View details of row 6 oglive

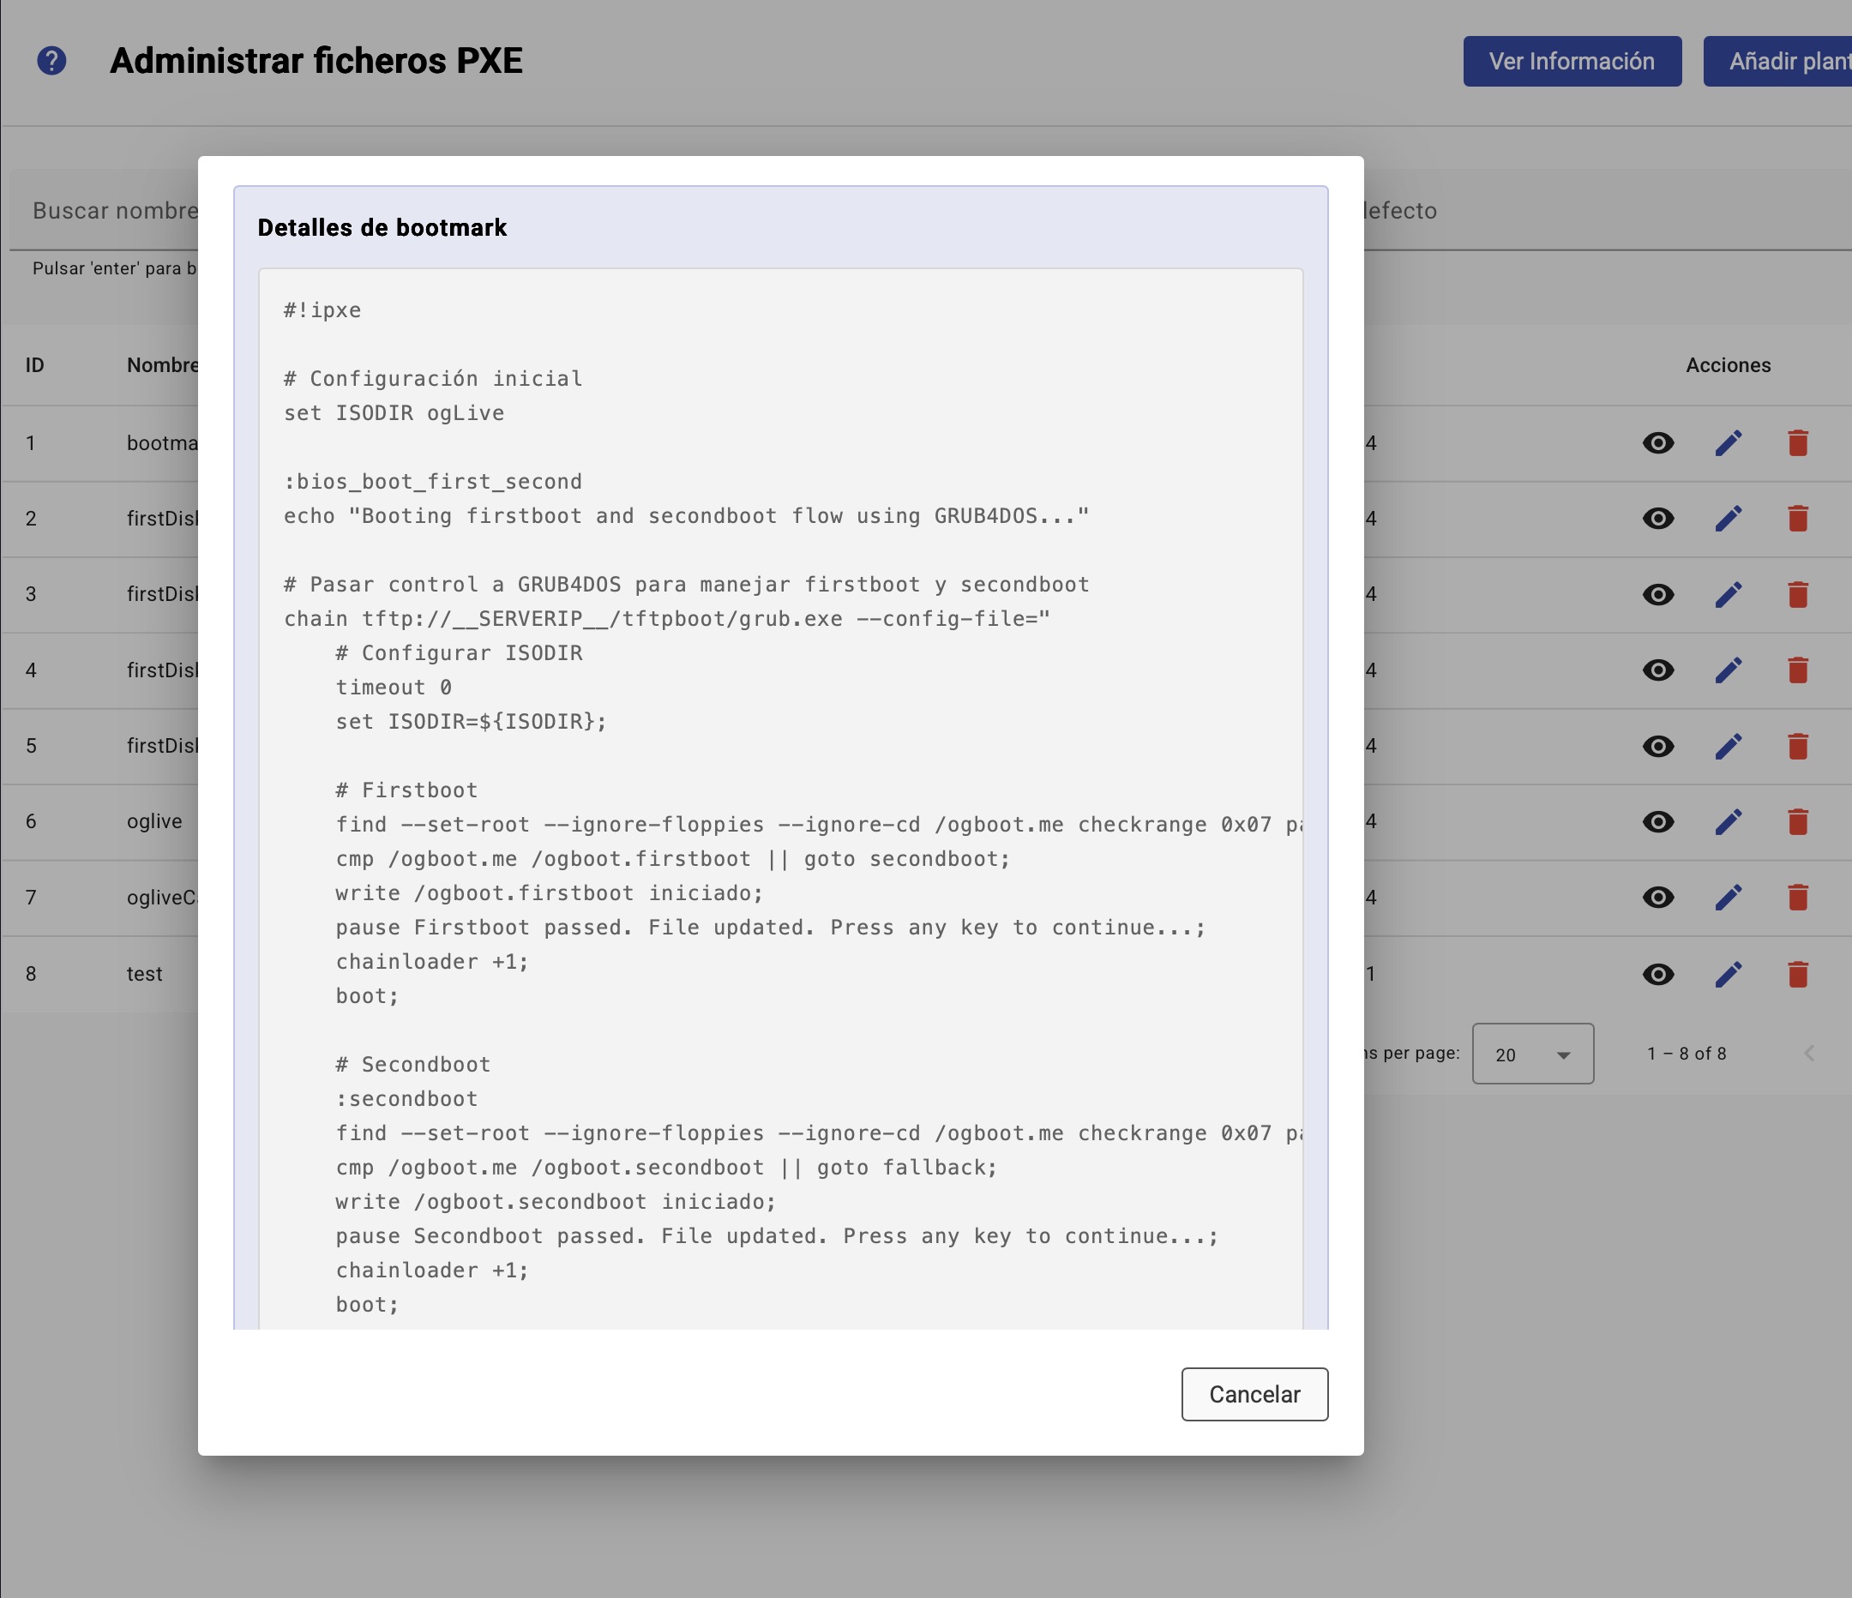click(1658, 821)
